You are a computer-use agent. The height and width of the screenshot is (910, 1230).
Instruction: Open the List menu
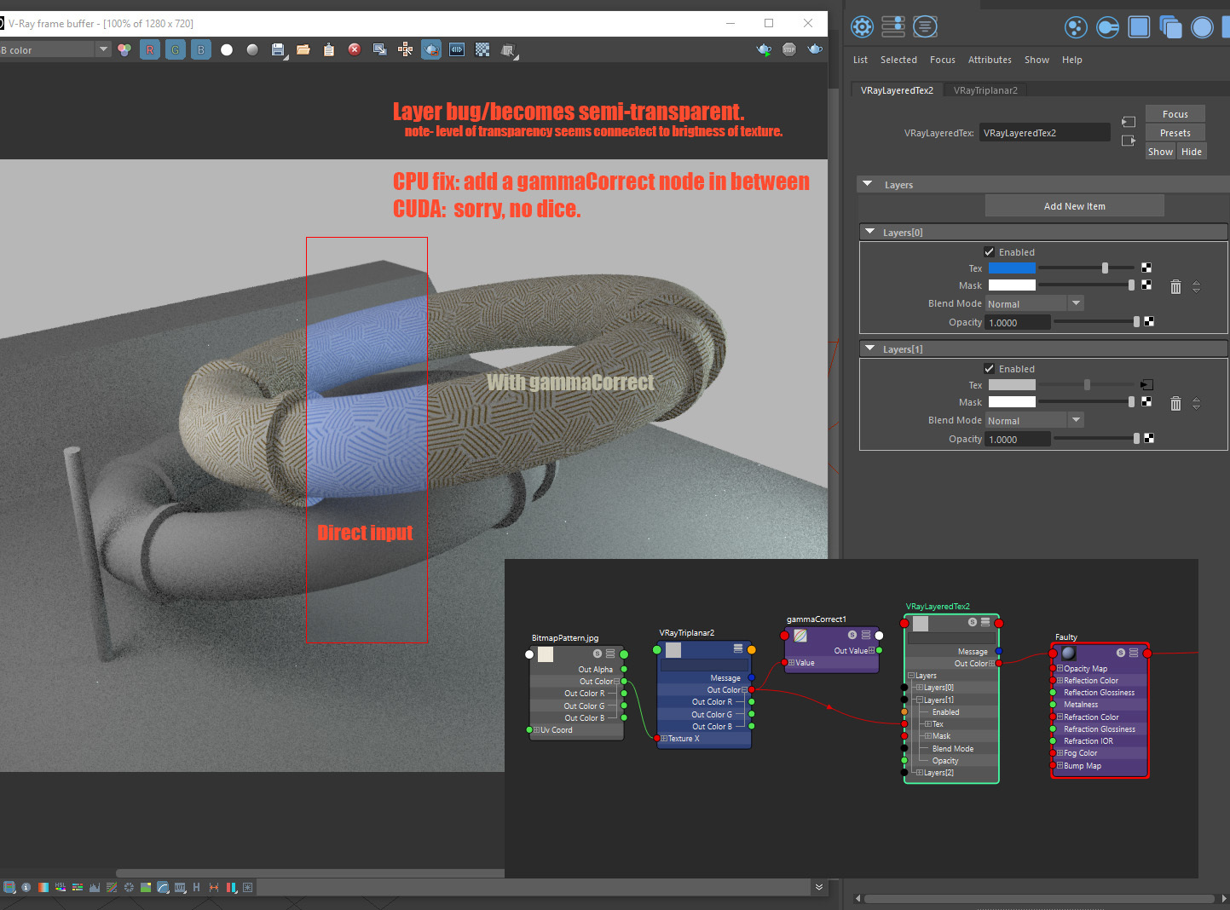860,60
